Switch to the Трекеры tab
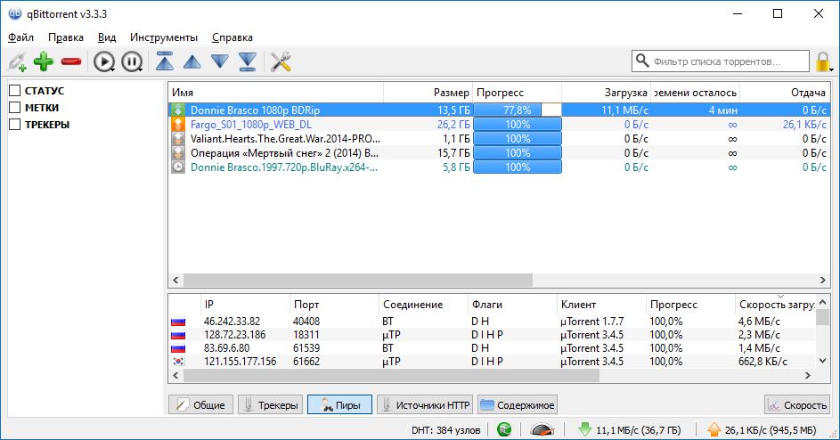Screen dimensions: 840x440 tap(271, 405)
